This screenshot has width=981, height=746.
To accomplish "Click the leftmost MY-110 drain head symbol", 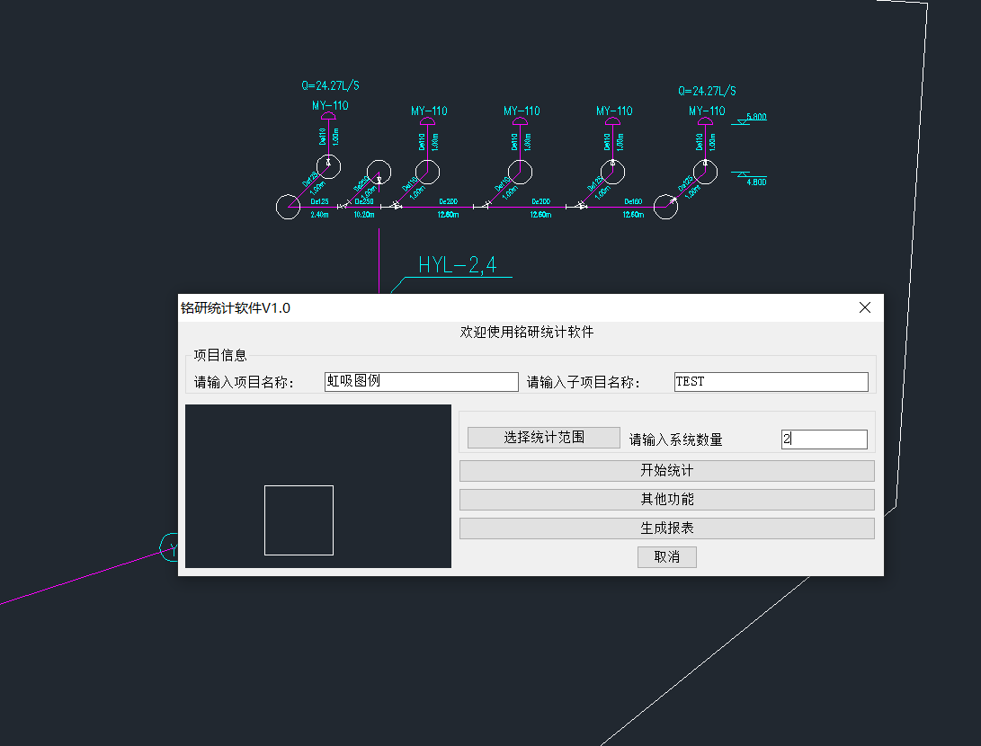I will pos(330,117).
